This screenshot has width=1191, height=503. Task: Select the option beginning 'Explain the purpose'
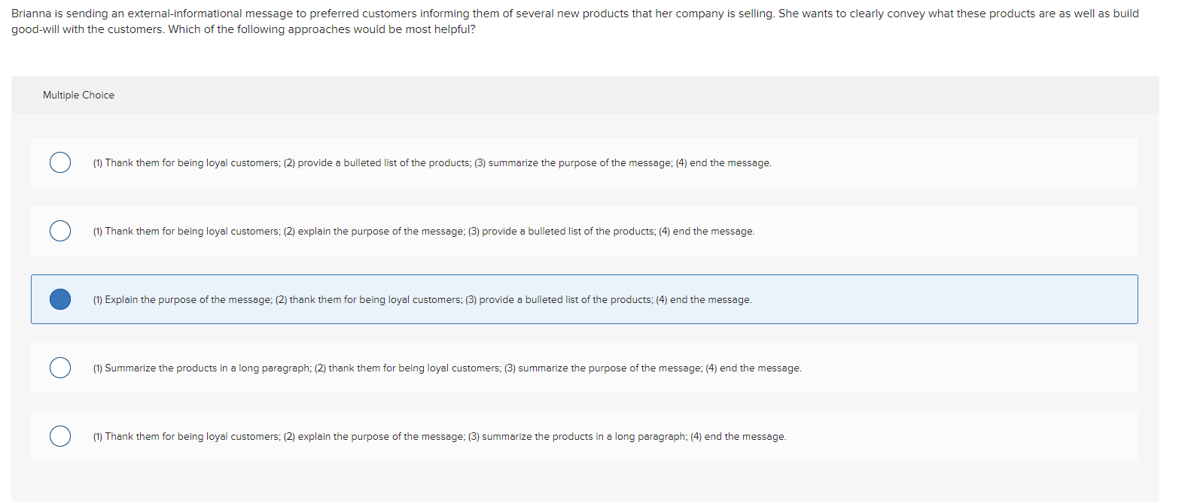tap(422, 299)
